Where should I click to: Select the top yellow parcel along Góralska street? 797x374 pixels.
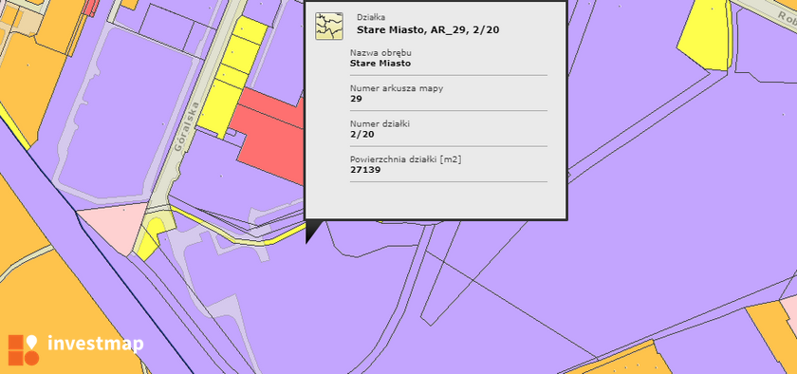250,29
